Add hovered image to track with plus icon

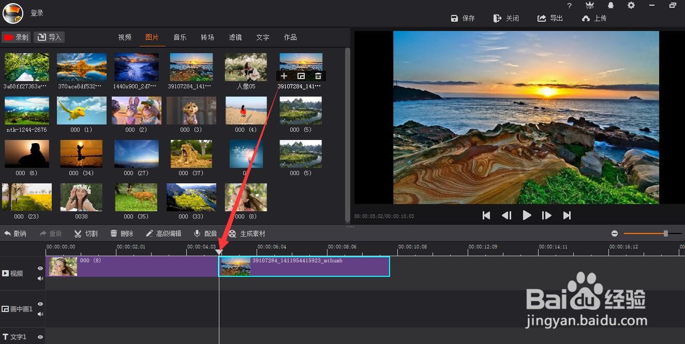(284, 76)
